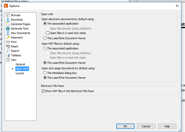Select Laserfiche Document Viewer for electronic documents
The width and height of the screenshot is (185, 132).
click(x=45, y=38)
